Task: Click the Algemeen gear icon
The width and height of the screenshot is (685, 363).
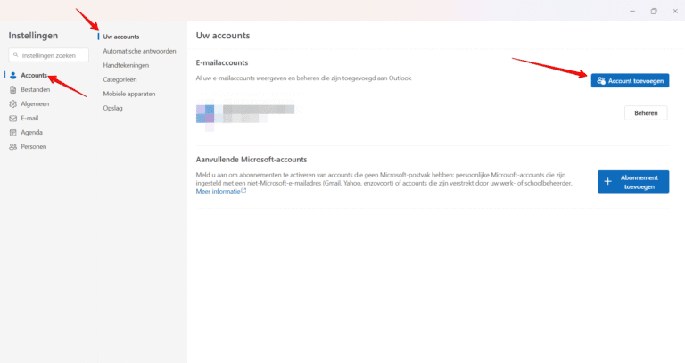Action: 12,103
